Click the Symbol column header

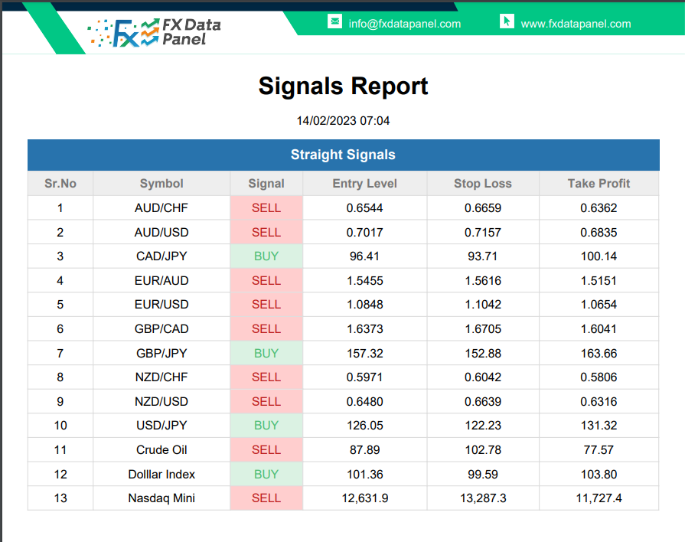click(x=161, y=184)
